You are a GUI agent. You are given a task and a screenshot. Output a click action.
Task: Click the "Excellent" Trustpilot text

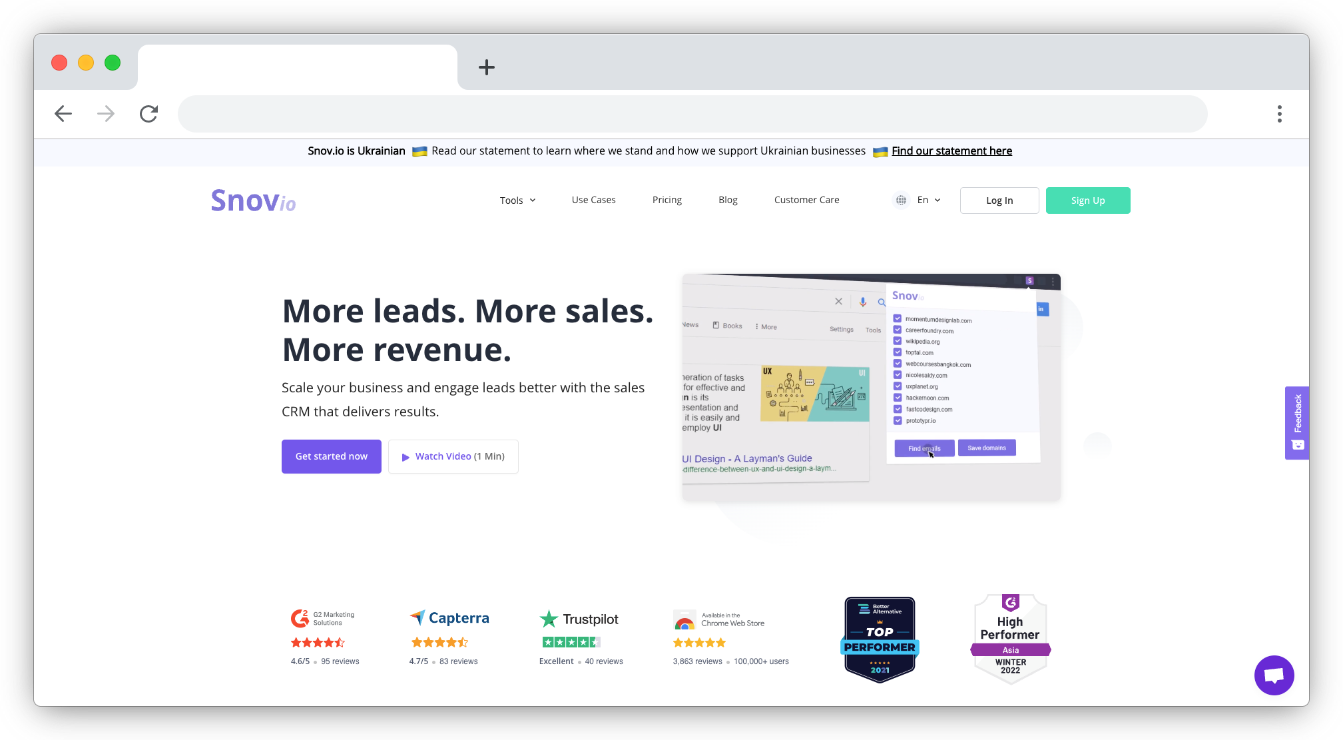557,661
